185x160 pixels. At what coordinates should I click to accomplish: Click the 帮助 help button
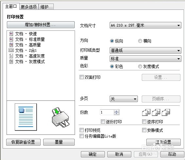pos(172,154)
